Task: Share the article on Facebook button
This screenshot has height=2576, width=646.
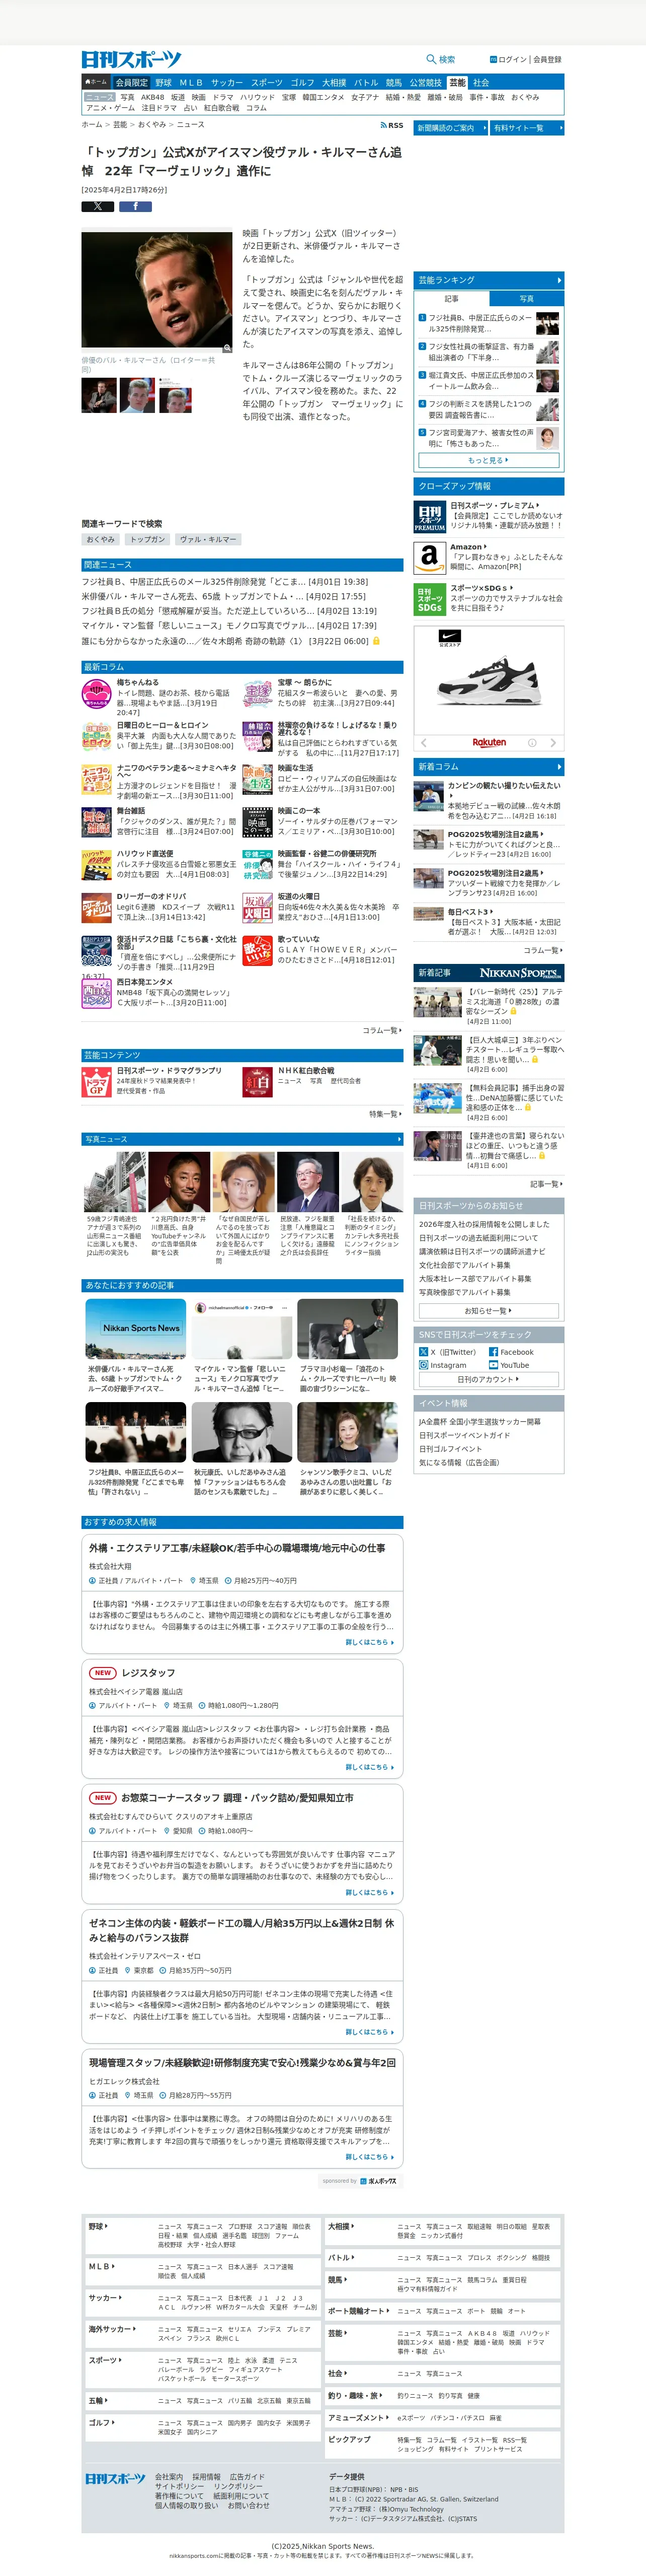Action: pyautogui.click(x=136, y=207)
